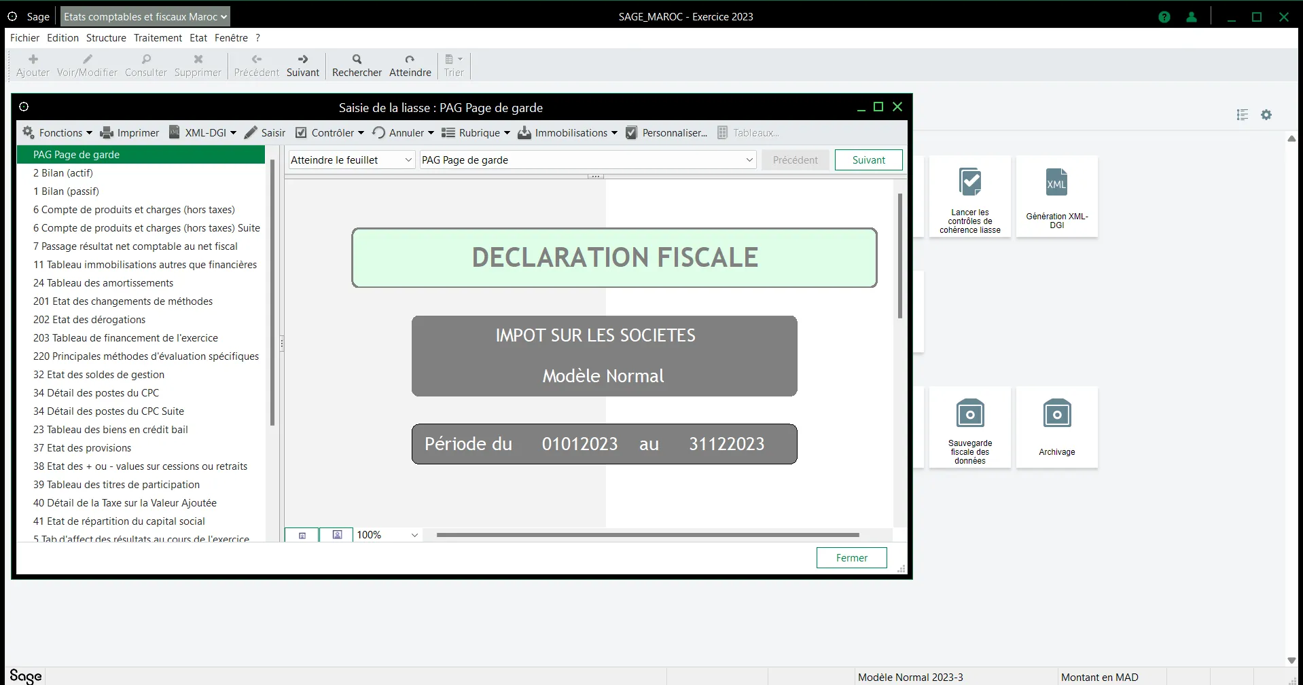Expand the Immobilisations dropdown arrow
This screenshot has height=685, width=1303.
[x=614, y=133]
